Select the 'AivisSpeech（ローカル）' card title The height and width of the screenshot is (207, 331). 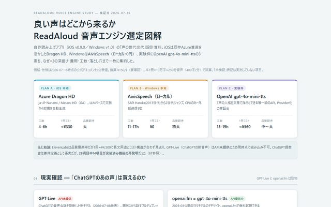pos(150,97)
